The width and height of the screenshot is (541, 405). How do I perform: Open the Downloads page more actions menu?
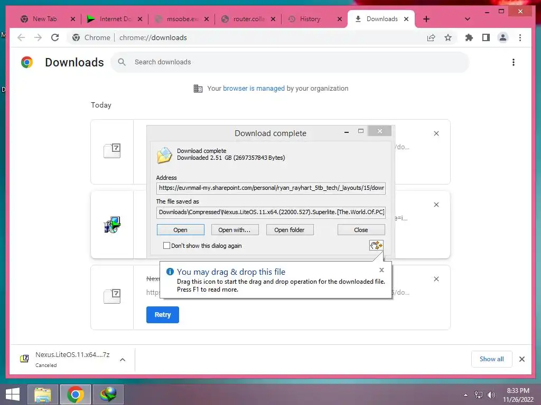click(x=514, y=62)
